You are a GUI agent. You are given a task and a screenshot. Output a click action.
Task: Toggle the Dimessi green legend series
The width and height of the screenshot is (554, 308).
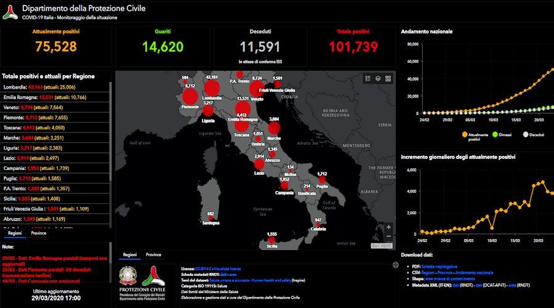point(502,135)
